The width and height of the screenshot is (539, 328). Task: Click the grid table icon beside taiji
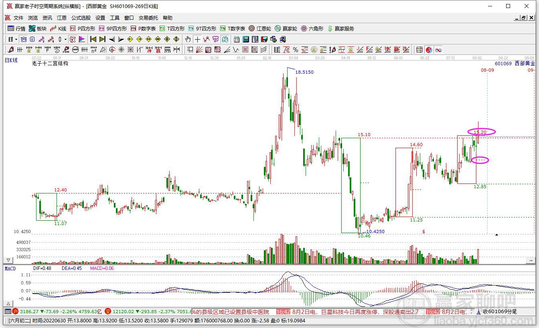pyautogui.click(x=419, y=50)
